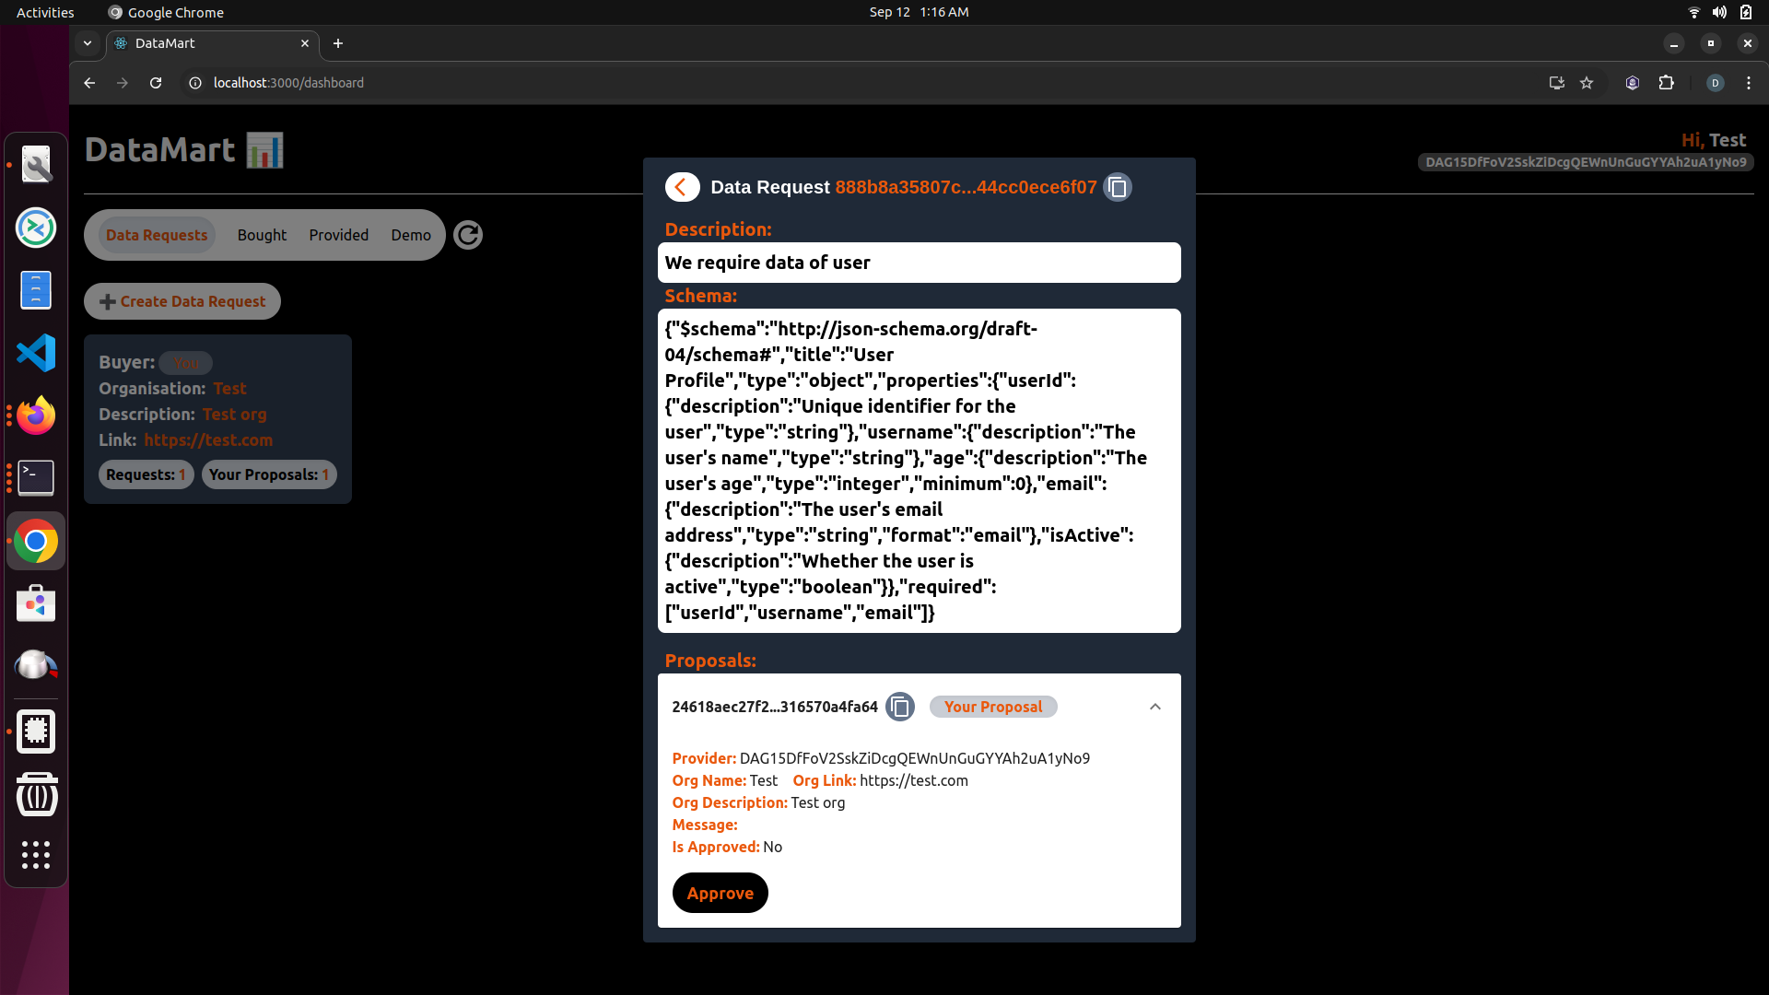Open Chrome three-dot menu
This screenshot has width=1769, height=995.
tap(1748, 83)
